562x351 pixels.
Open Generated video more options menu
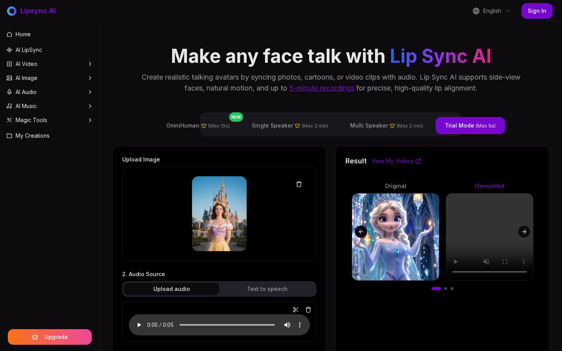pyautogui.click(x=524, y=262)
